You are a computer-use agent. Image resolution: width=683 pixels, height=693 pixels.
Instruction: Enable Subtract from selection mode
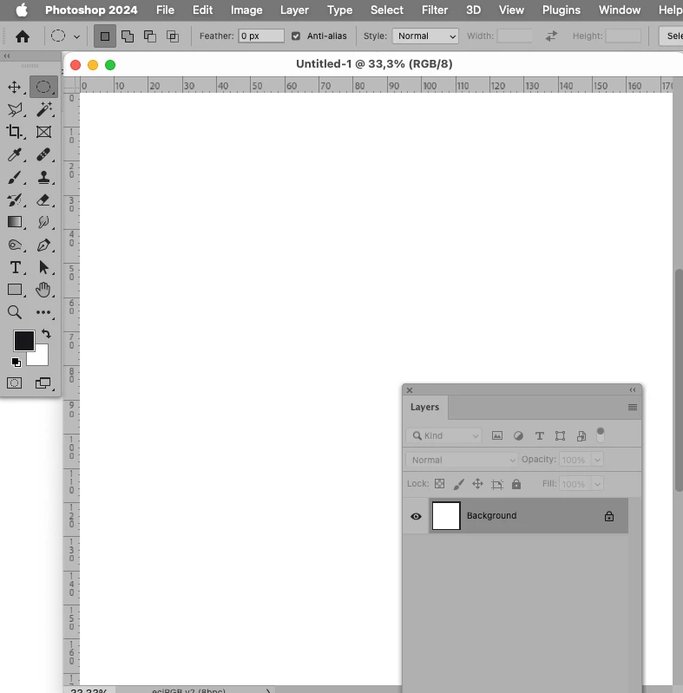pyautogui.click(x=150, y=36)
